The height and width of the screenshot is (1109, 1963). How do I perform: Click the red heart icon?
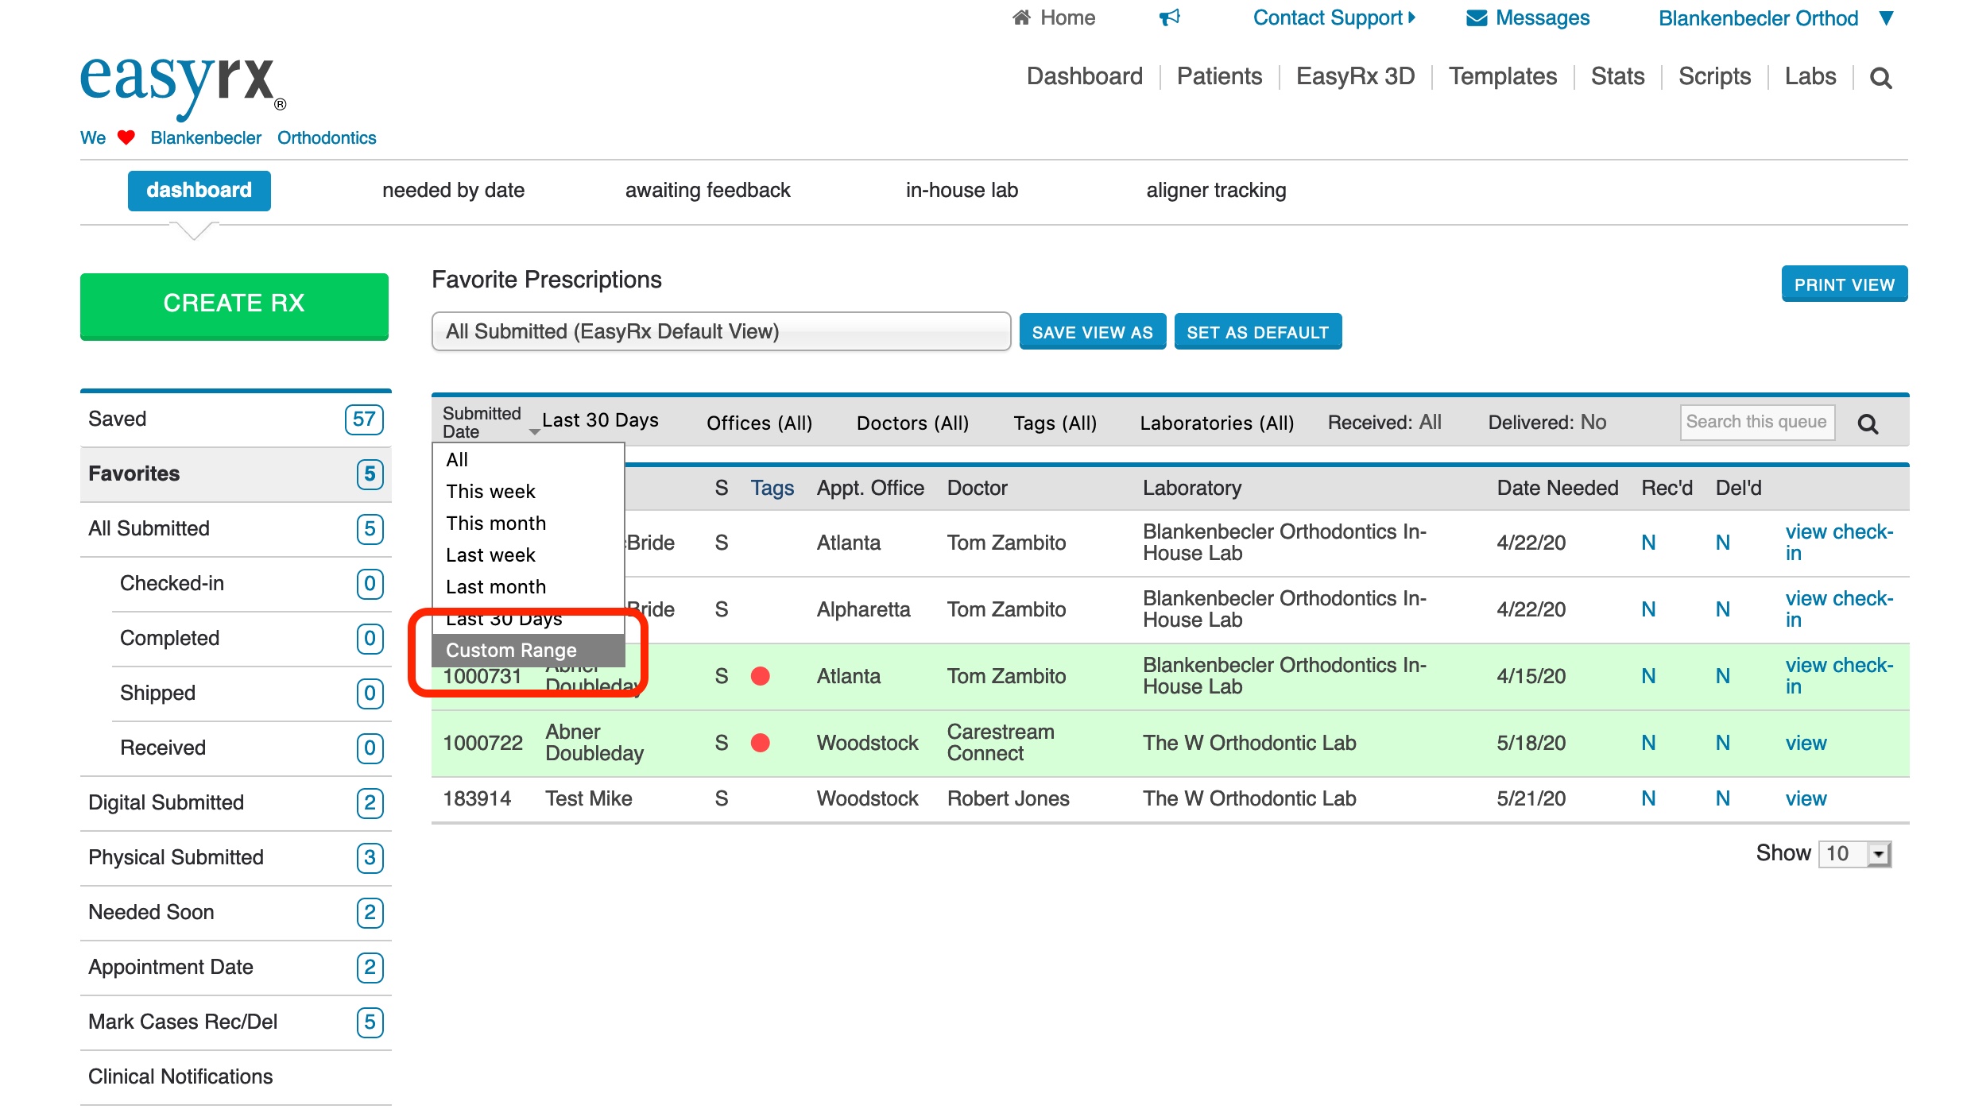pyautogui.click(x=126, y=137)
